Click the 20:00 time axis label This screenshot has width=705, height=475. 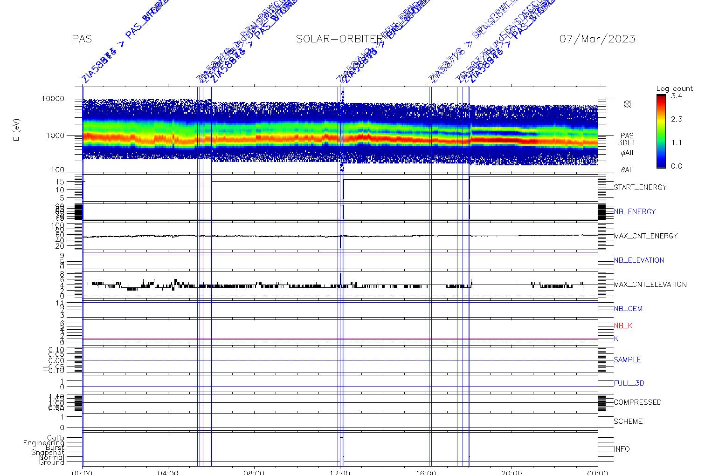(511, 472)
